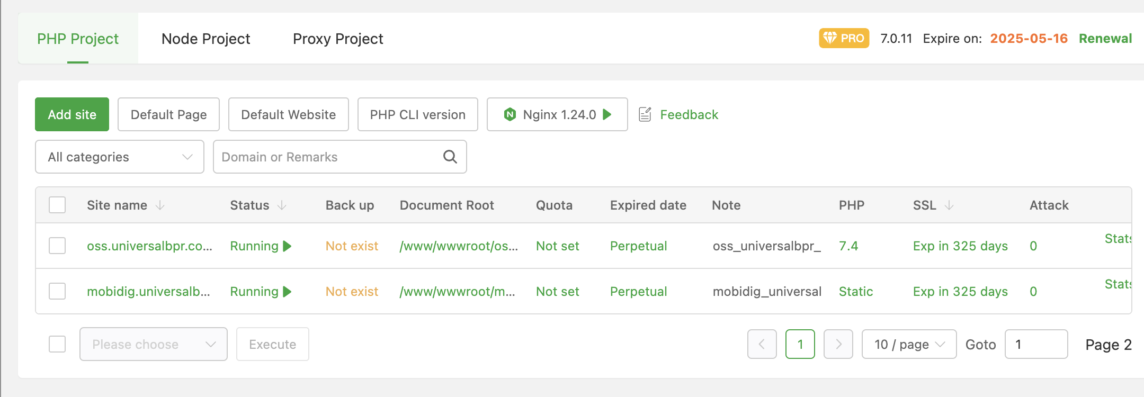Select the mobidig.universalb site checkbox

tap(57, 291)
